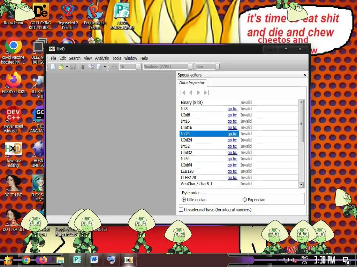Image resolution: width=357 pixels, height=267 pixels.
Task: Open the Windows (ANSI) charset dropdown
Action: (x=190, y=66)
